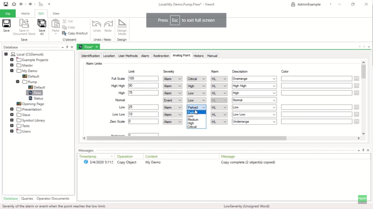This screenshot has height=209, width=373.
Task: Open High row Alarm HL dropdown
Action: click(x=219, y=93)
